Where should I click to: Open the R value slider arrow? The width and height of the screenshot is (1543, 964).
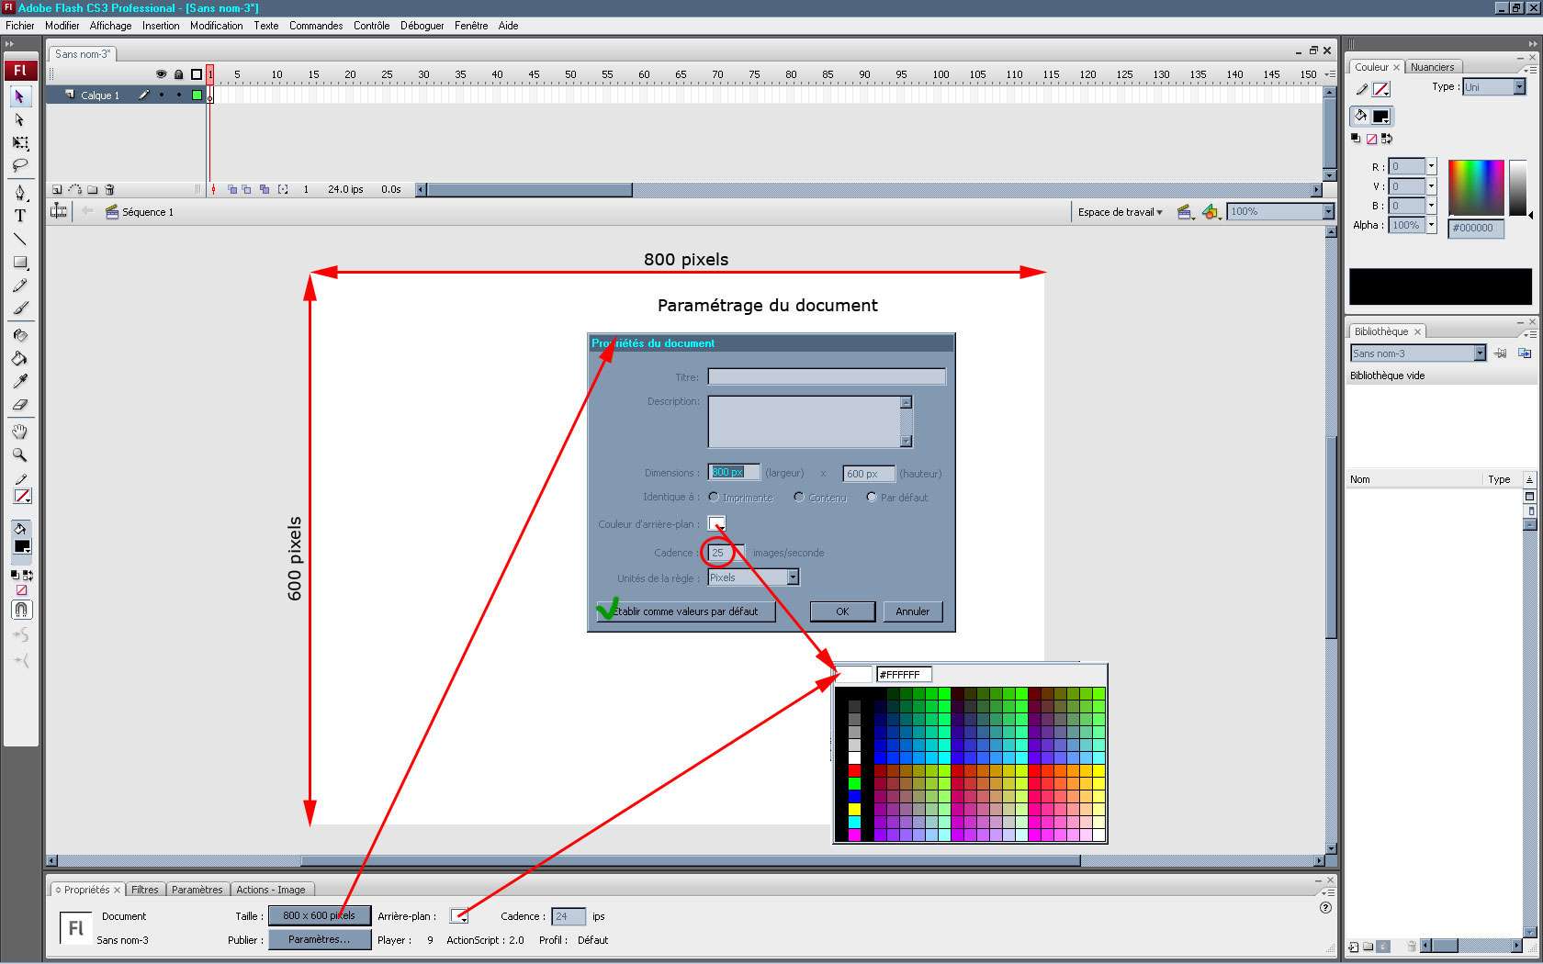1431,166
